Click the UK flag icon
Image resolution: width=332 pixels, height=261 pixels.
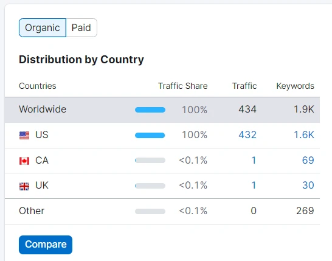pyautogui.click(x=24, y=186)
